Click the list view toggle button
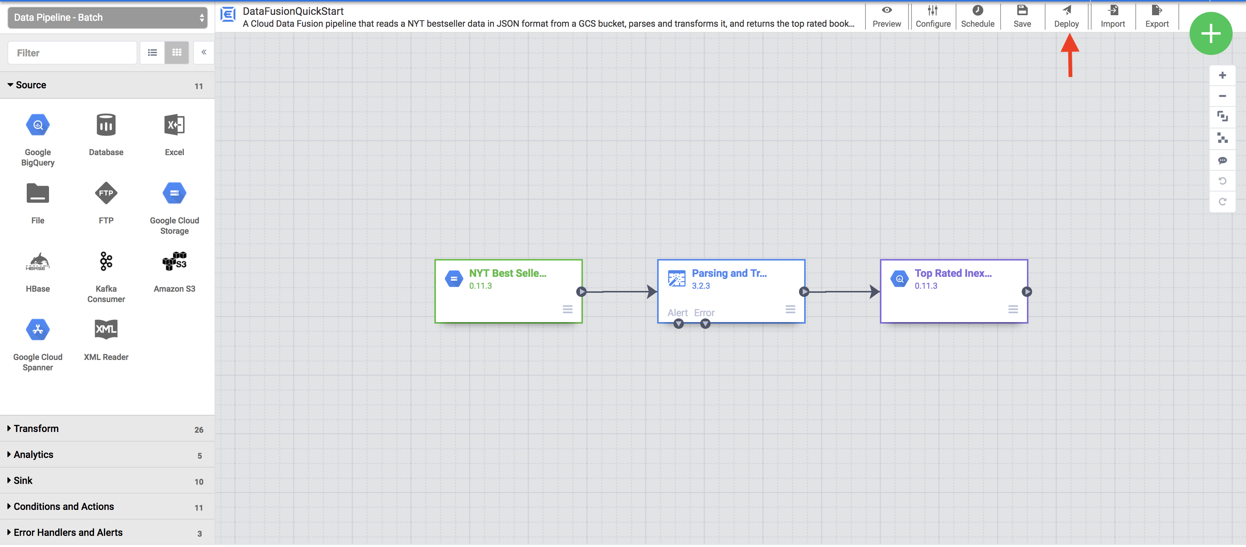Viewport: 1246px width, 547px height. coord(153,52)
